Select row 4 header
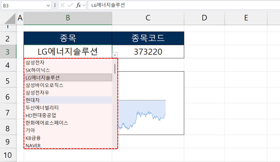 click(x=8, y=65)
